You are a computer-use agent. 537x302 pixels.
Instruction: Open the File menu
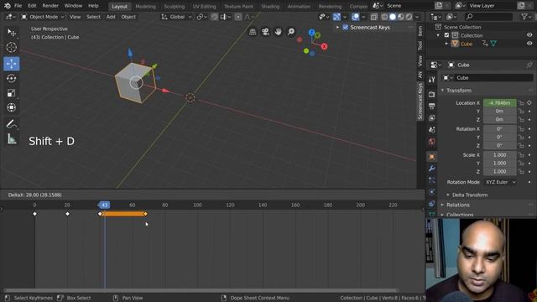pos(18,6)
